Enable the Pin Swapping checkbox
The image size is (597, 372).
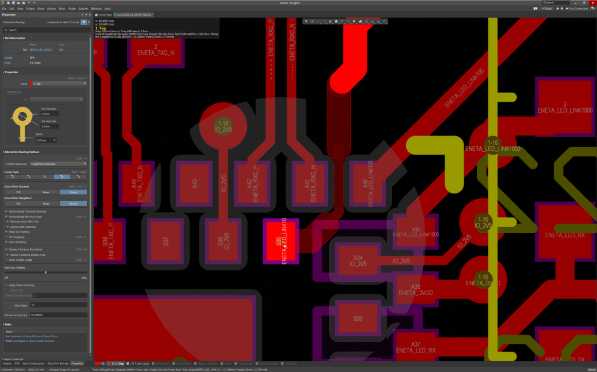[x=6, y=237]
